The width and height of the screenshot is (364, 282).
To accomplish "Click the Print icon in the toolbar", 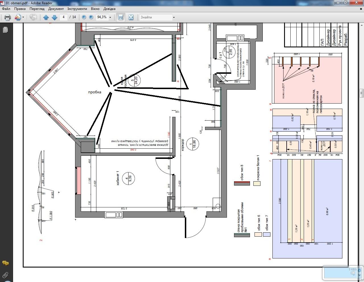I will point(8,17).
